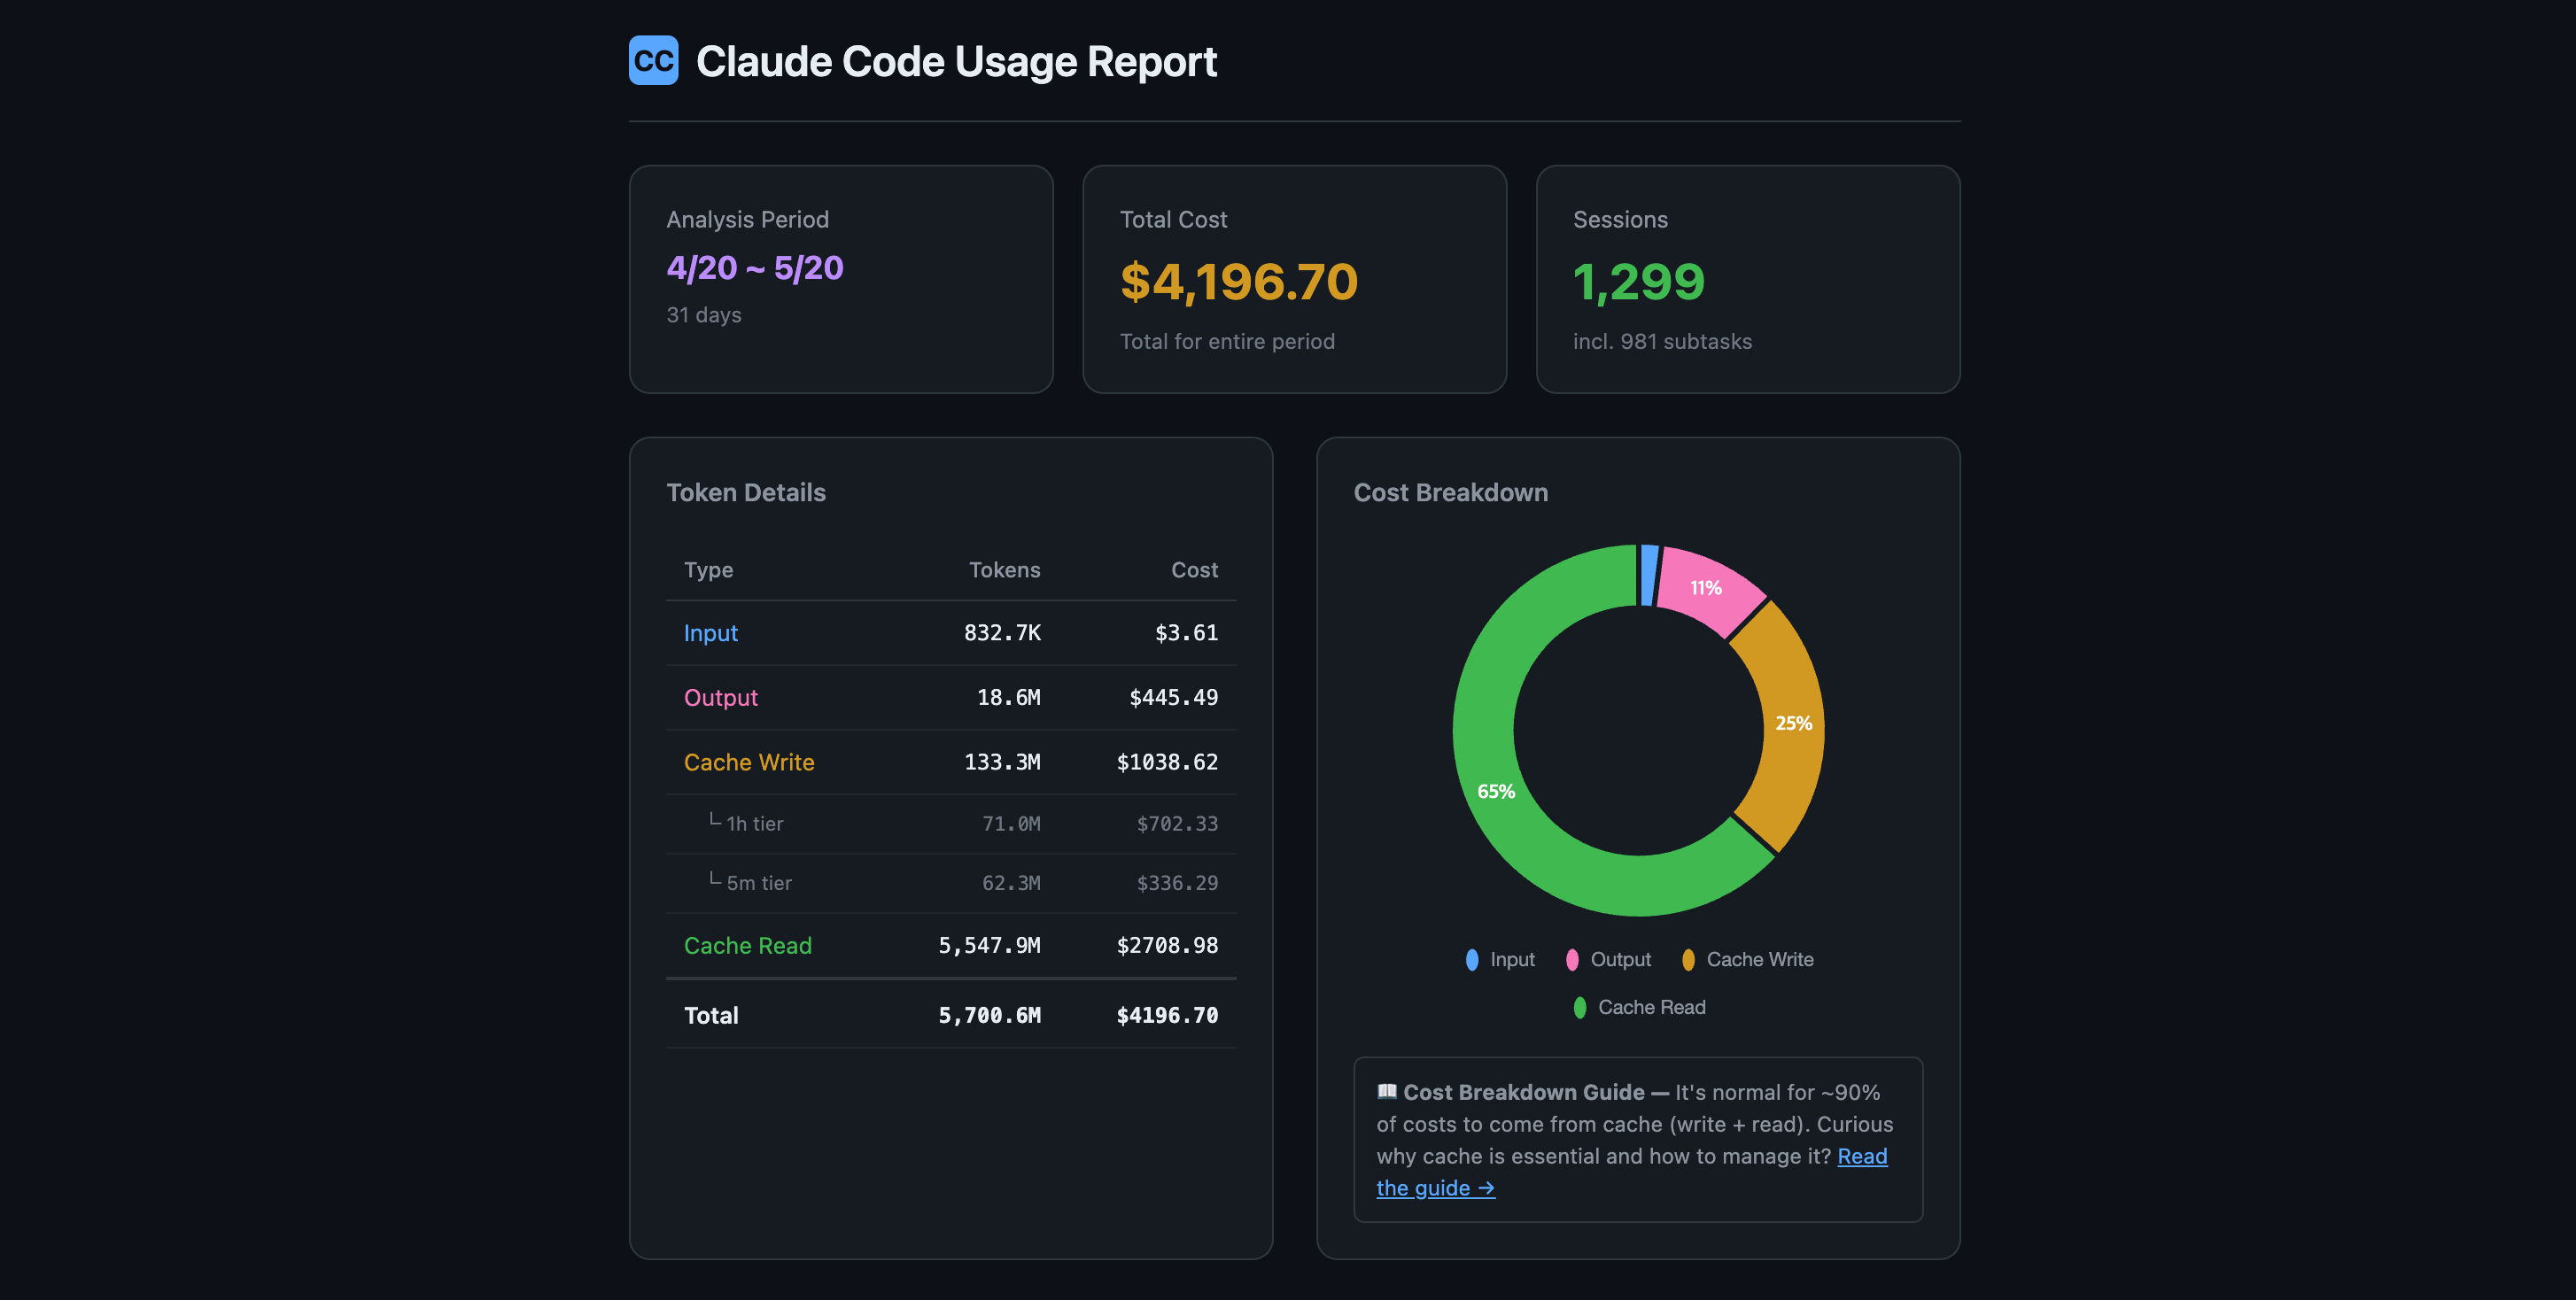Click the orange 25% donut segment

1792,723
